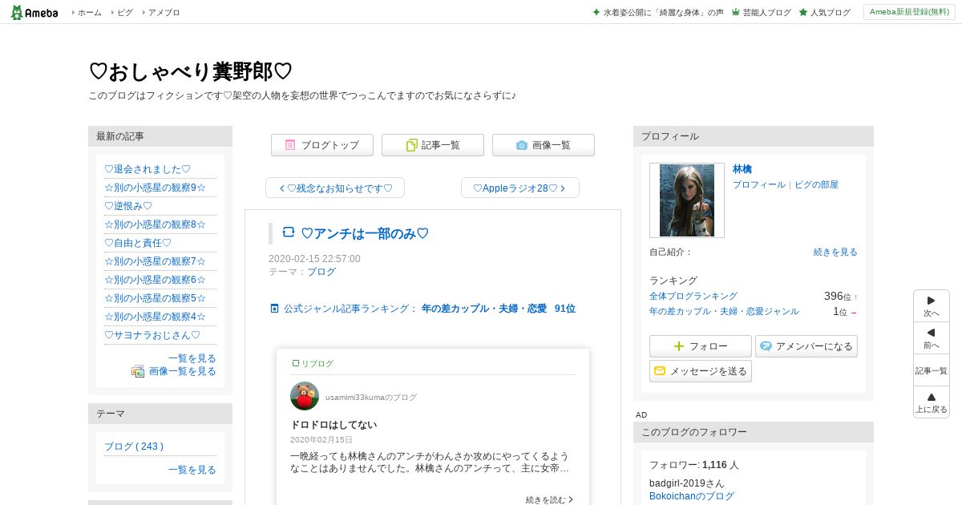Open theme ブログ ( 243 ) link
Image resolution: width=962 pixels, height=505 pixels.
pyautogui.click(x=134, y=446)
